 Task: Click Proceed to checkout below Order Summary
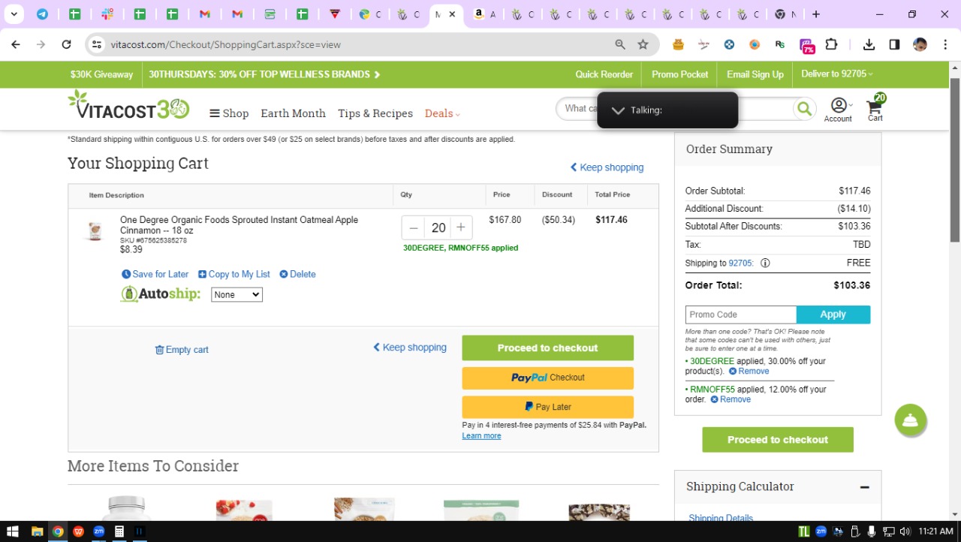(x=778, y=440)
